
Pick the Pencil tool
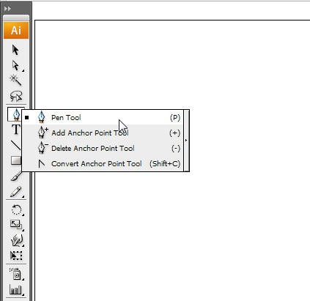point(16,192)
